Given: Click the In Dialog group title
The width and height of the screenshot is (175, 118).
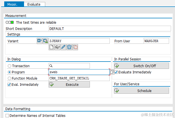Looking at the screenshot, I should [14, 59].
